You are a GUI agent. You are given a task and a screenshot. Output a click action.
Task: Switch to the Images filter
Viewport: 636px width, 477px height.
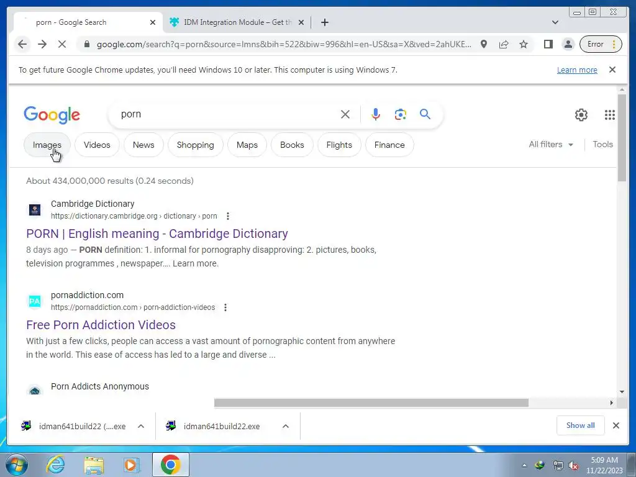(47, 145)
